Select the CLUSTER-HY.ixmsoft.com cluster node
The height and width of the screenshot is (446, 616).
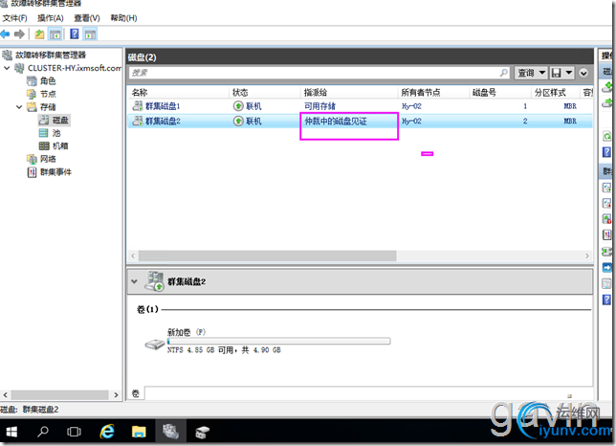(75, 68)
